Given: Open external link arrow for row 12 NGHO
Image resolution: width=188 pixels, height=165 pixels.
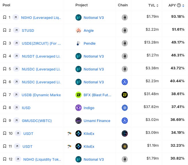Looking at the screenshot, I should [18, 159].
